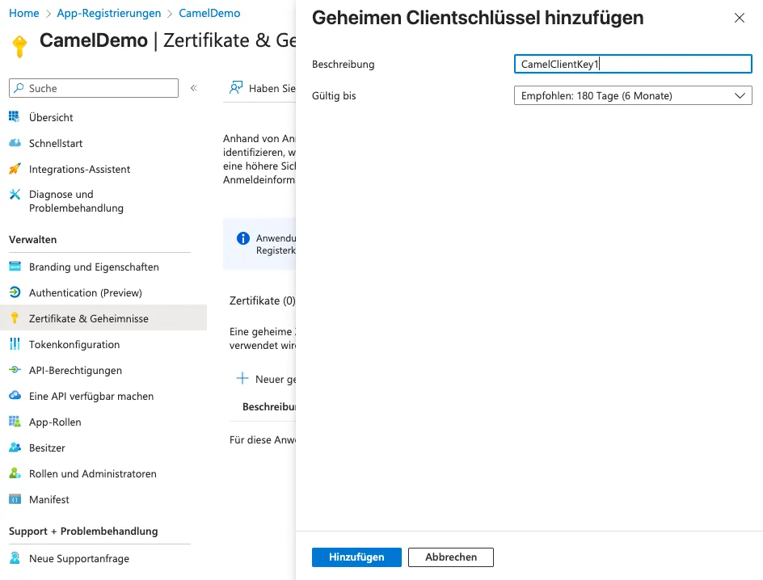Click the Zertifikate (0) tab label
Image resolution: width=763 pixels, height=580 pixels.
(x=262, y=301)
